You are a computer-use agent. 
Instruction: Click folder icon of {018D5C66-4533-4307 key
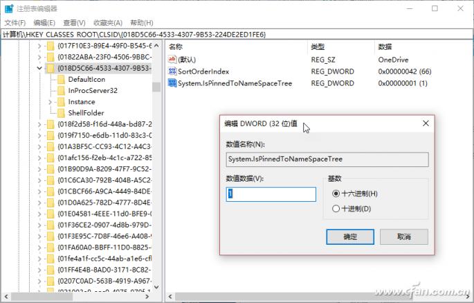click(x=51, y=68)
